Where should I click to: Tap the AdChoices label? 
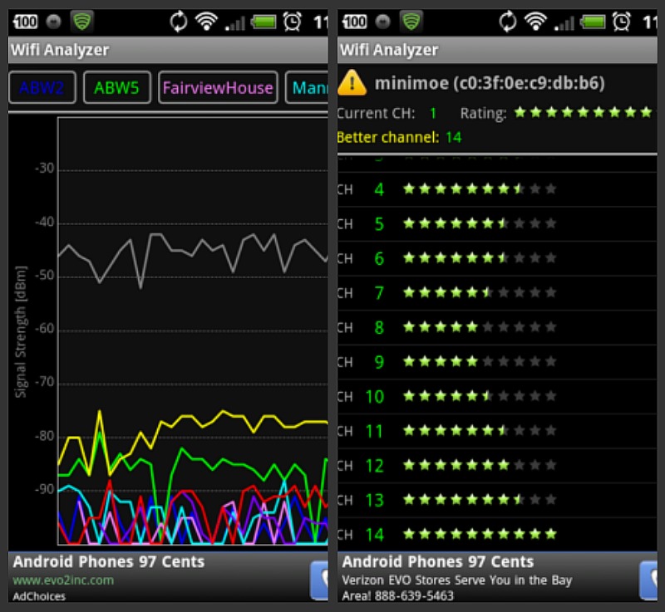point(39,596)
